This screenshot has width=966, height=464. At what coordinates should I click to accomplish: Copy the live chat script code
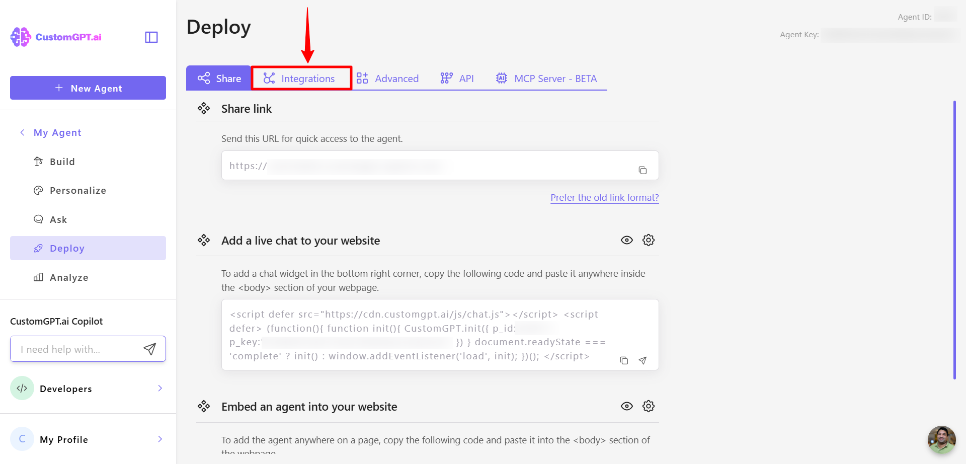(624, 360)
